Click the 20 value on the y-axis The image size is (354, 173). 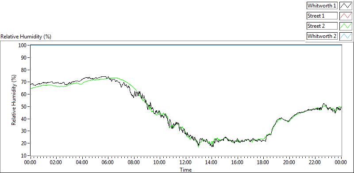pyautogui.click(x=24, y=143)
